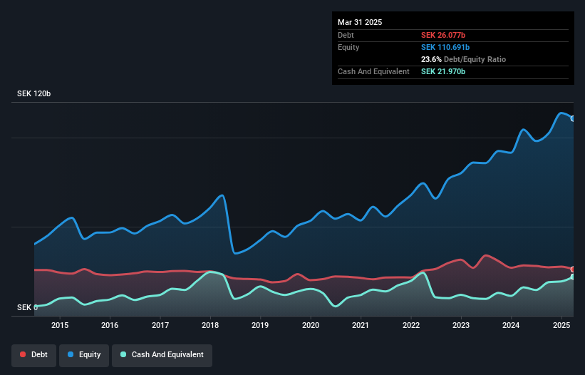
Task: Click the Mar 31 2025 tooltip date
Action: point(360,22)
